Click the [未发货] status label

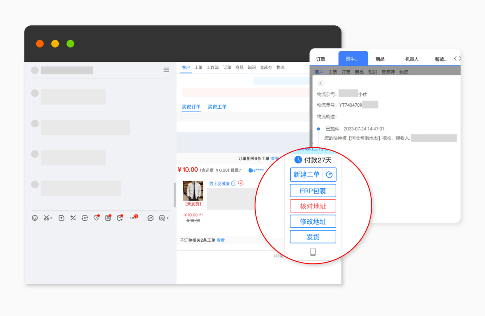click(193, 204)
